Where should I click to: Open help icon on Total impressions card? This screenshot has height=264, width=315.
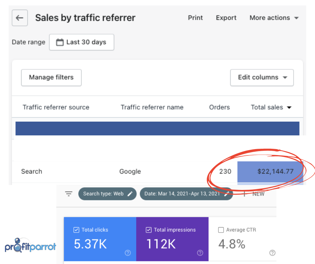200,253
